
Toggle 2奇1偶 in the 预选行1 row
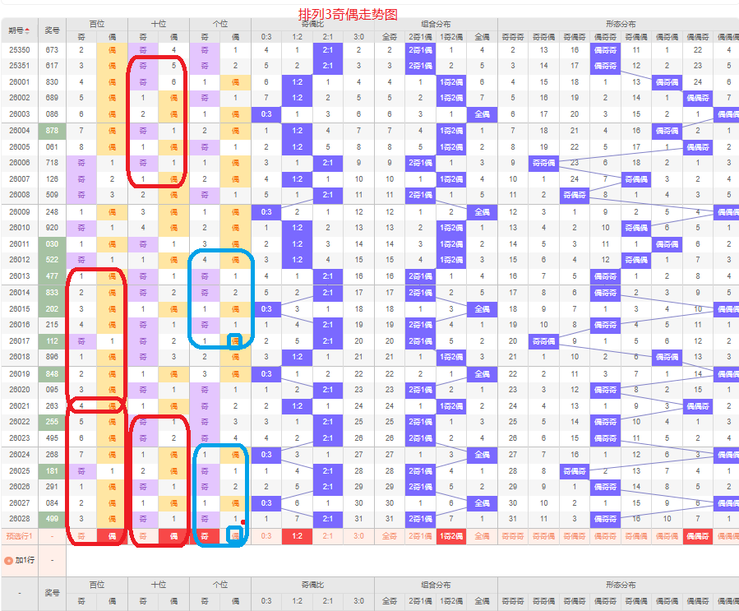(x=420, y=536)
